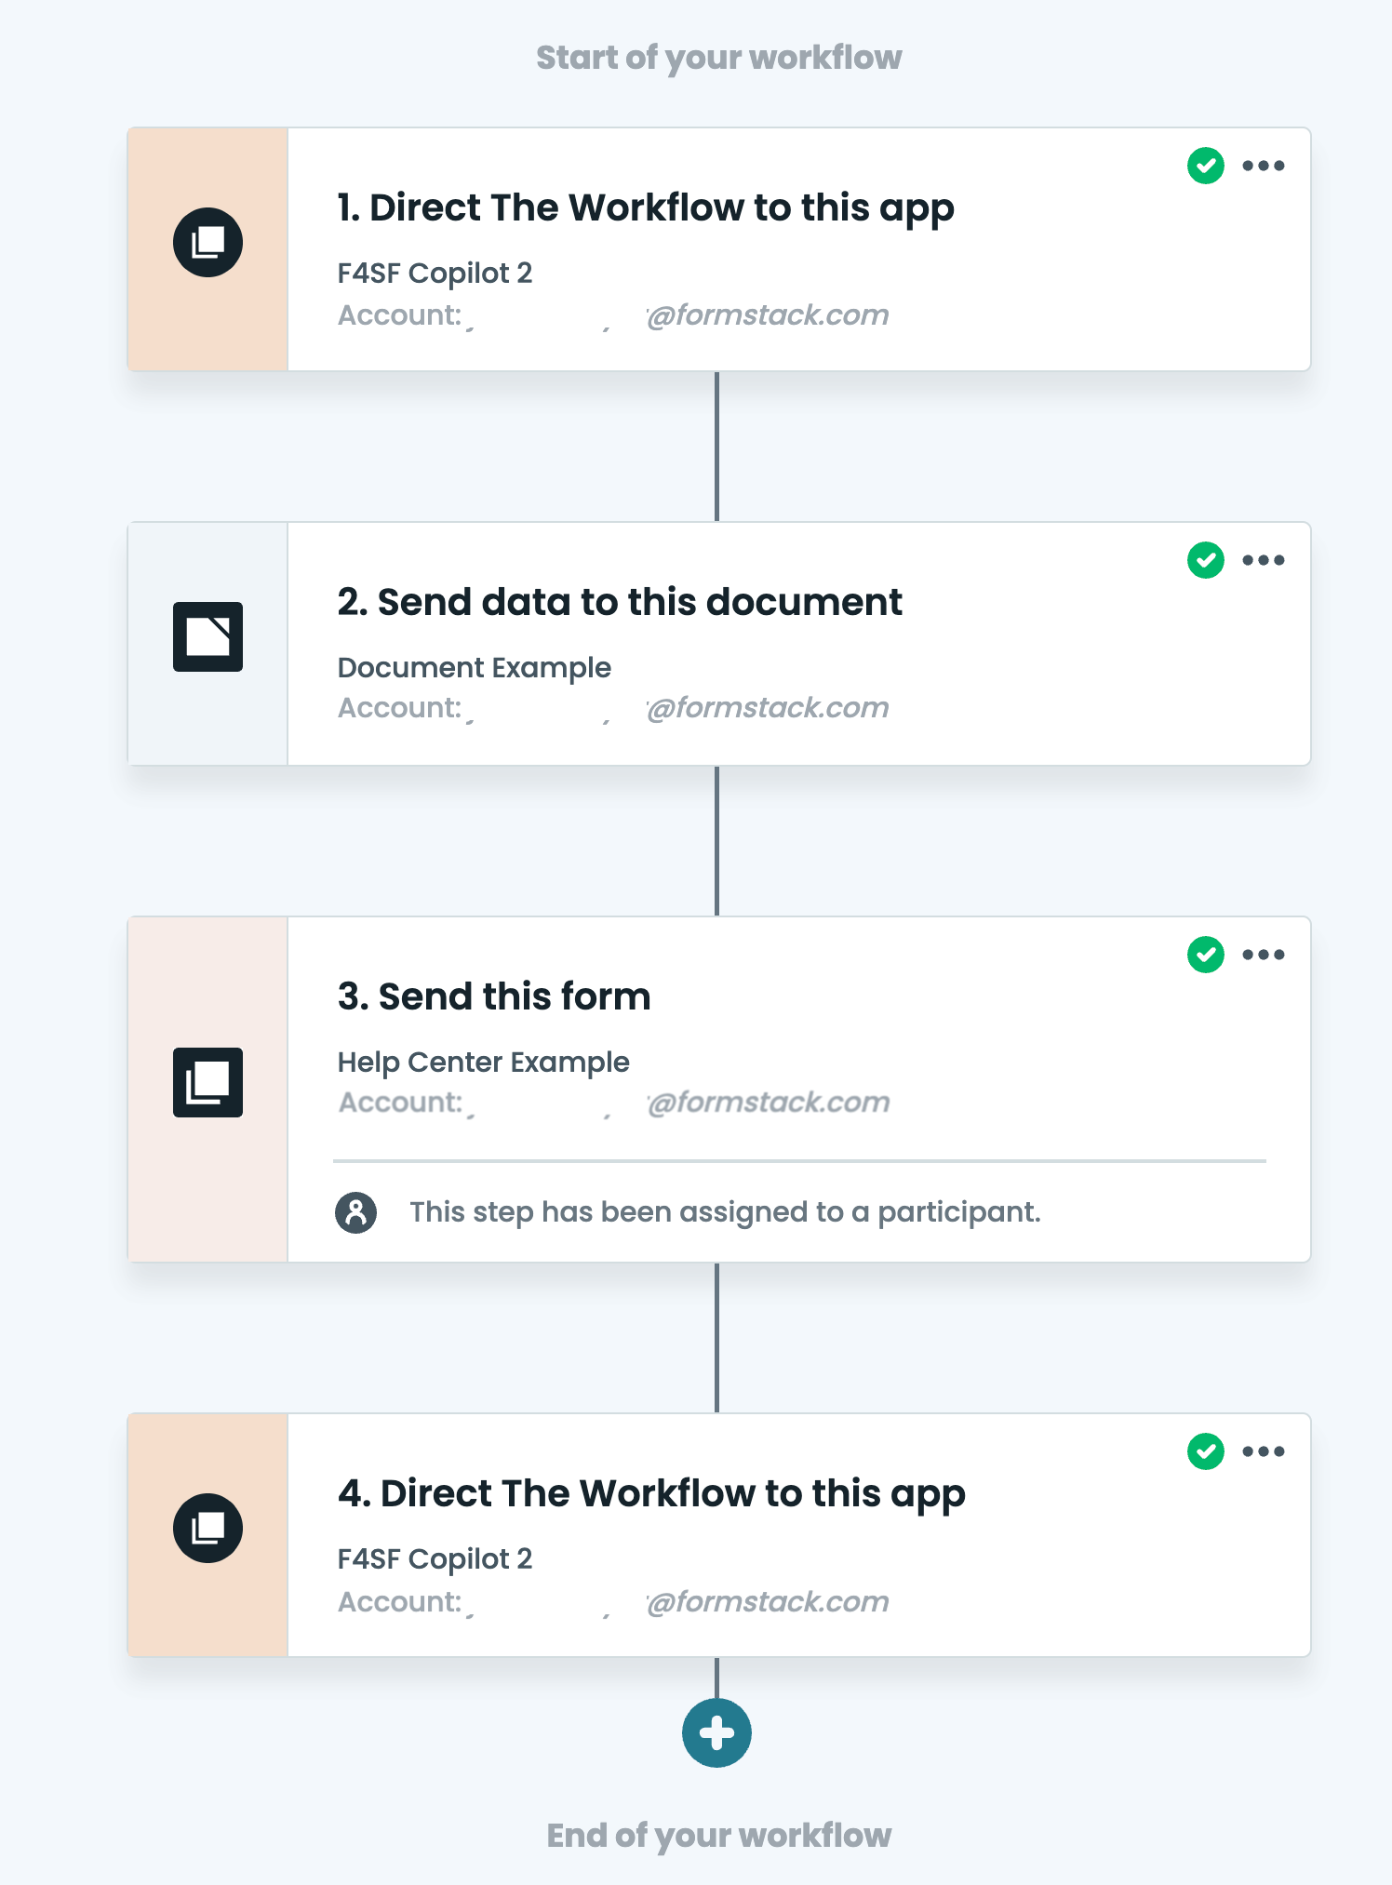Click the form icon on step 3
Image resolution: width=1392 pixels, height=1885 pixels.
[x=207, y=1082]
